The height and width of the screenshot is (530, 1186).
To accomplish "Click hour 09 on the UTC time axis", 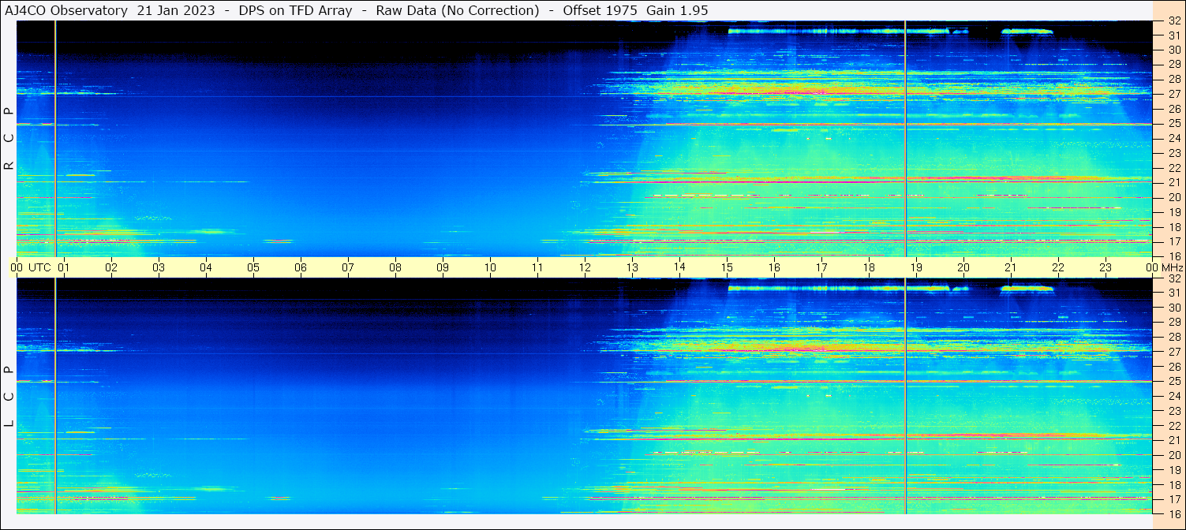I will pos(443,267).
